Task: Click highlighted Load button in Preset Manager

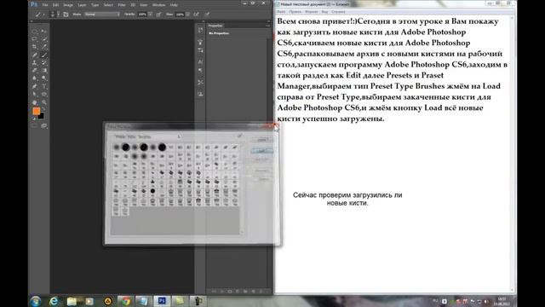Action: click(261, 151)
